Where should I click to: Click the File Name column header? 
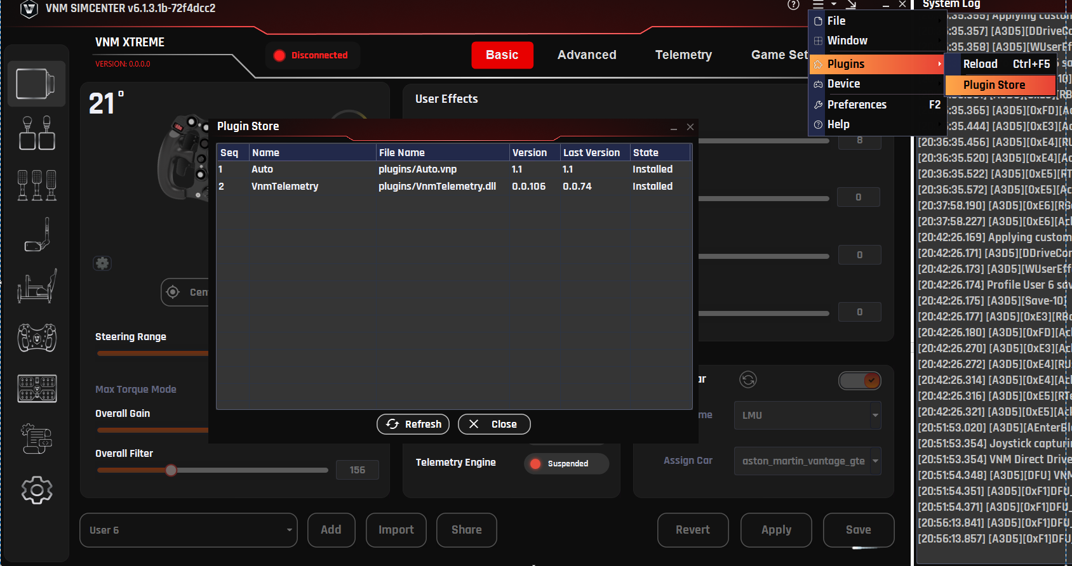pos(443,152)
